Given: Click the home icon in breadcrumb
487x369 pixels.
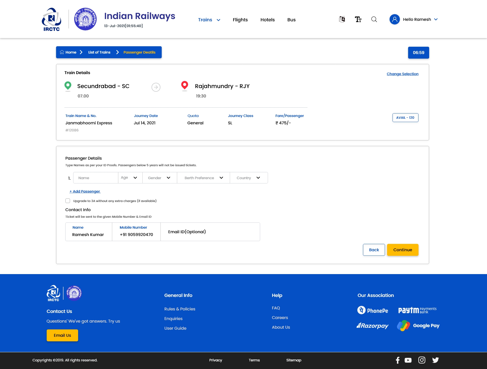Looking at the screenshot, I should (x=62, y=52).
